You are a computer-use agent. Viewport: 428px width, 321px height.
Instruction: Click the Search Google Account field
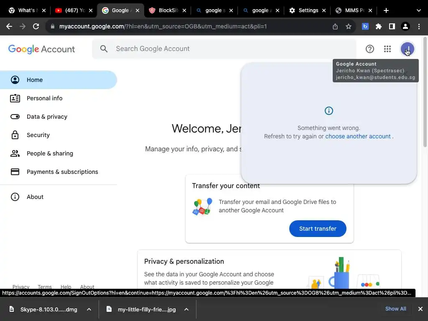click(224, 49)
